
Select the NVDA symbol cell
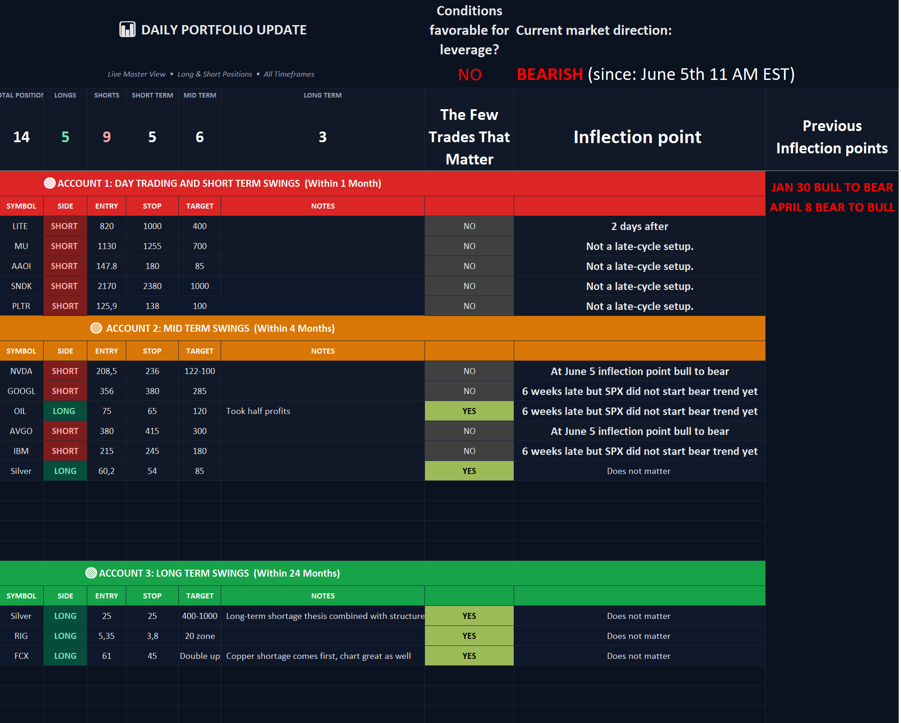[21, 371]
